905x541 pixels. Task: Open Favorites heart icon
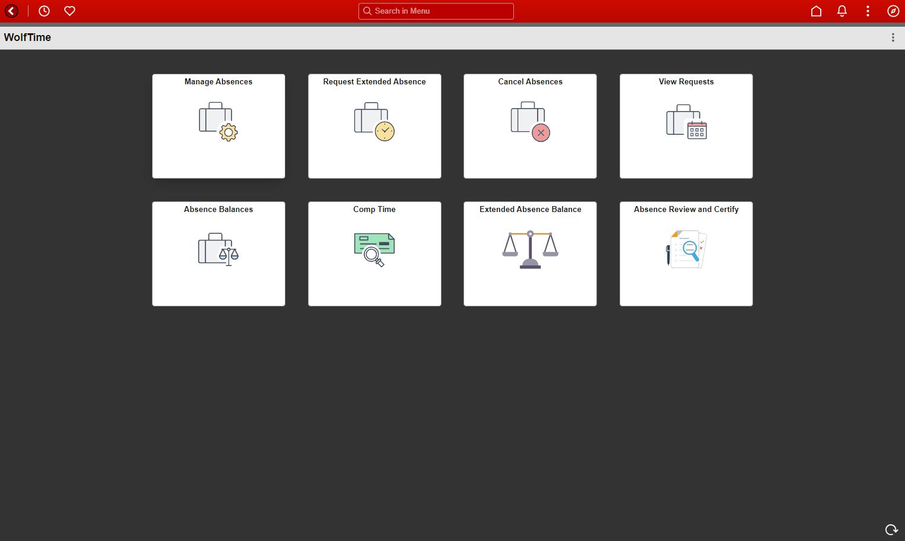(x=69, y=11)
